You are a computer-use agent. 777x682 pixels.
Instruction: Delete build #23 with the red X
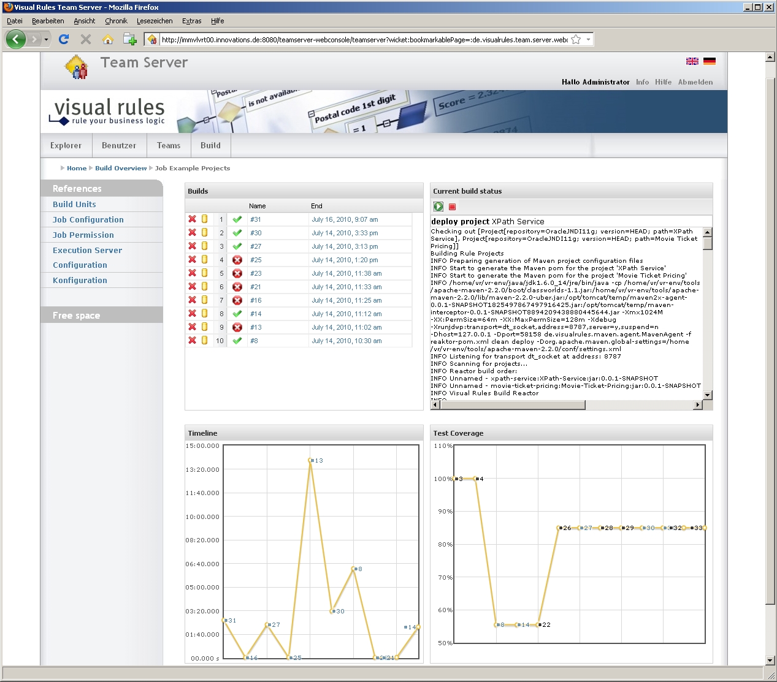(x=192, y=273)
